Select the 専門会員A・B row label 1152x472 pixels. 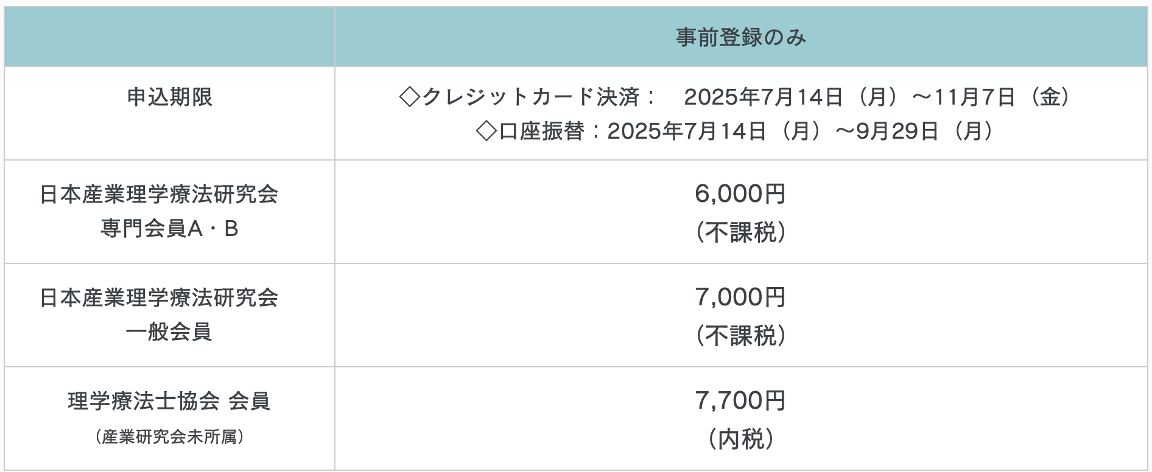(169, 229)
